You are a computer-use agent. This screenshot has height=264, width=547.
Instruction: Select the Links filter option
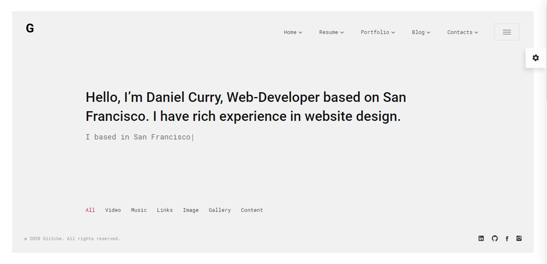tap(165, 210)
